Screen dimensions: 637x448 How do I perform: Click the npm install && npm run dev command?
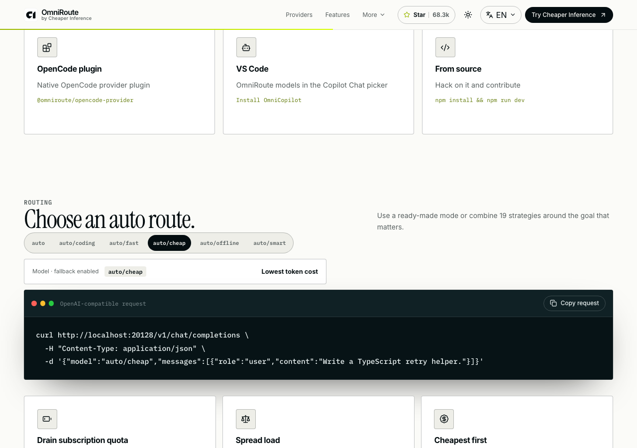[480, 100]
